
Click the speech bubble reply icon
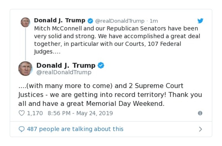[21, 129]
